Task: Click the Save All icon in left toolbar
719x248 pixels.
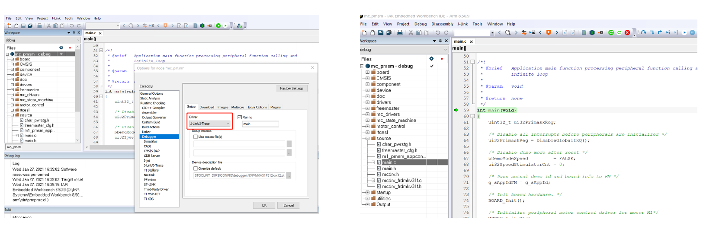Action: click(30, 26)
